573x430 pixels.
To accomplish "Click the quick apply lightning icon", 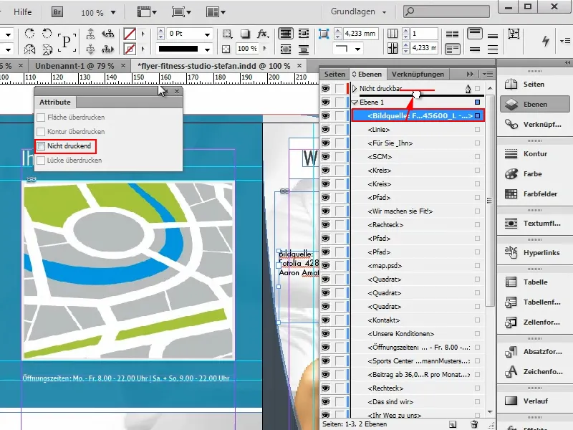I will point(546,41).
